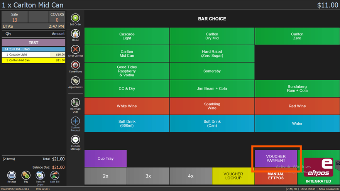This screenshot has width=340, height=191.
Task: Choose Good Tides Raspberry & Vodka
Action: point(127,71)
